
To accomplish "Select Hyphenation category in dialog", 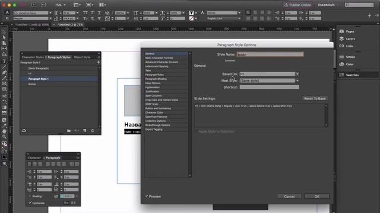I will pos(153,87).
